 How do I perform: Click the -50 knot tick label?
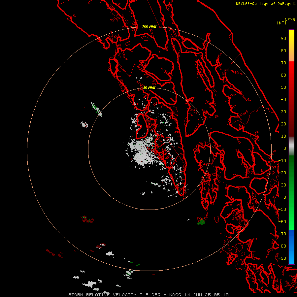[x=282, y=210]
